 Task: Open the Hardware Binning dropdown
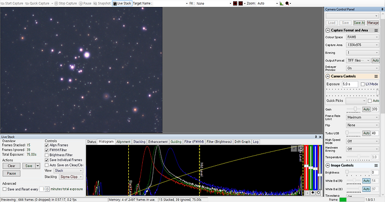click(x=363, y=149)
